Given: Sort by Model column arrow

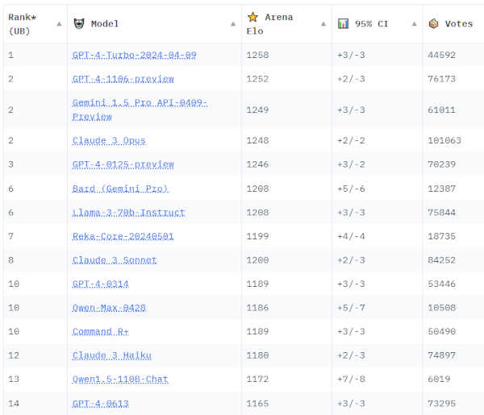Looking at the screenshot, I should [233, 24].
